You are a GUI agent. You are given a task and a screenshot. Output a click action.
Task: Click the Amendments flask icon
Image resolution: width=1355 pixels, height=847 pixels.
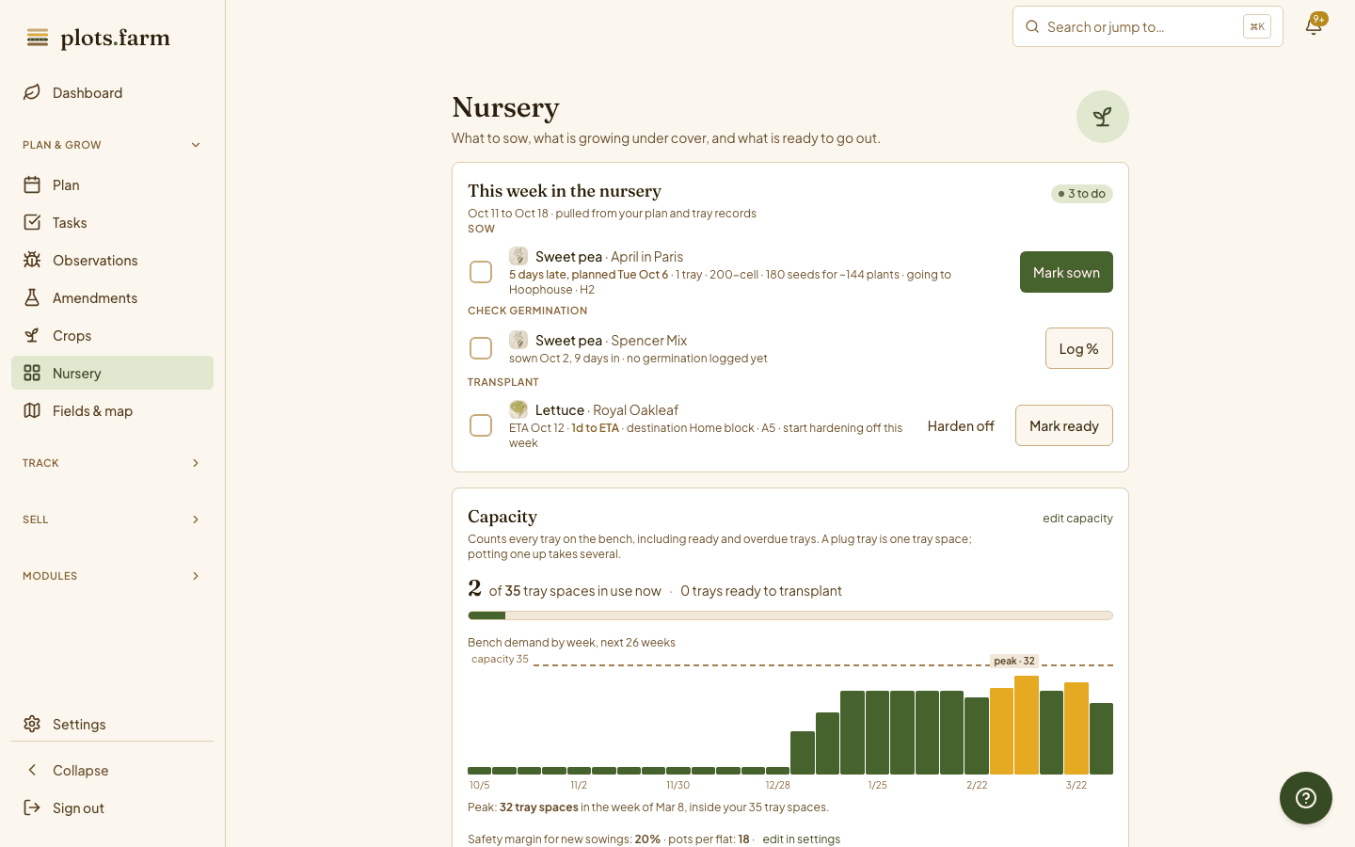32,297
